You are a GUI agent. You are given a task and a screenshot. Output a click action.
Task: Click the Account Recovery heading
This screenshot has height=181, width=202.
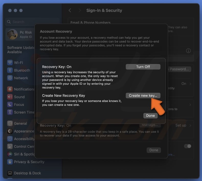click(56, 31)
